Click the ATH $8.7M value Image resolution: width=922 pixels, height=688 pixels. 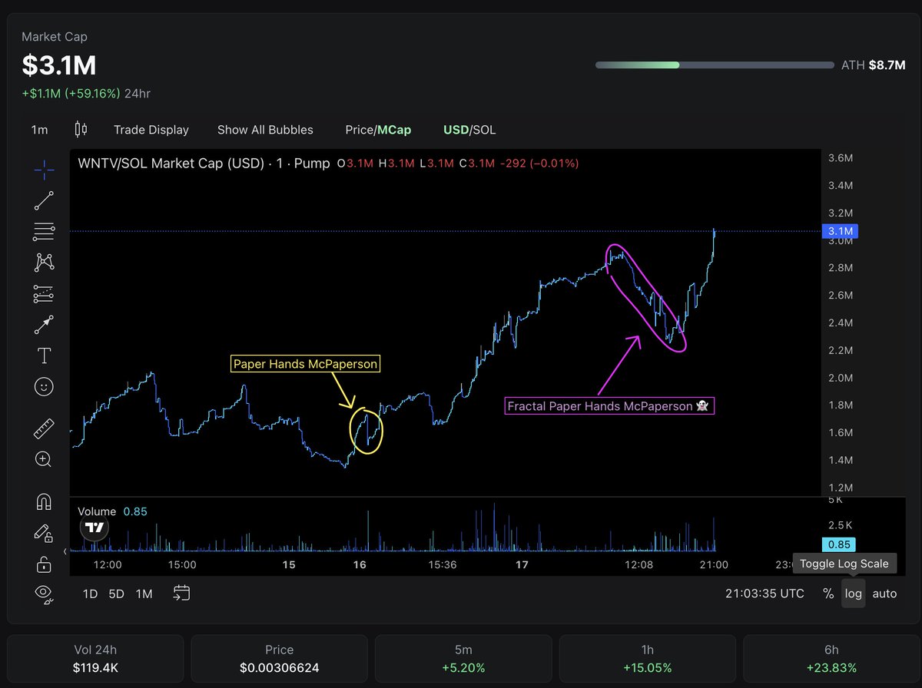[887, 65]
